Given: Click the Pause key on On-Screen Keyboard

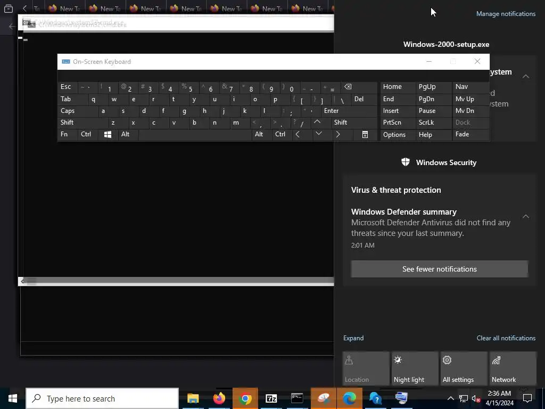Looking at the screenshot, I should click(x=433, y=111).
